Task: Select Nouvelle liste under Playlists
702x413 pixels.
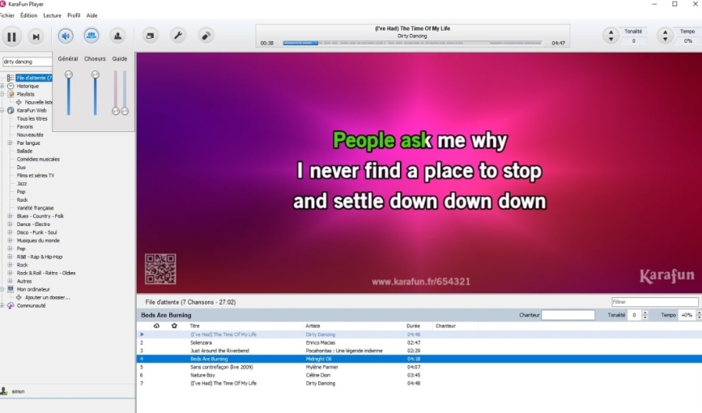Action: point(38,102)
